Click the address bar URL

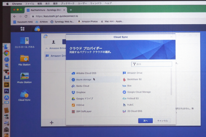tap(57, 16)
